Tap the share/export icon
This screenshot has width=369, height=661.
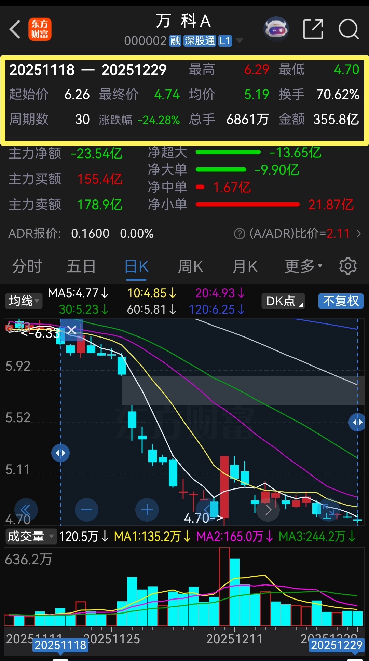(313, 29)
